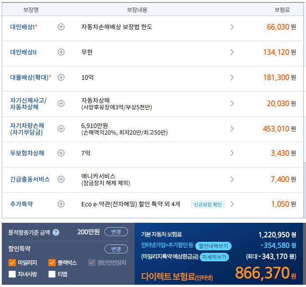The width and height of the screenshot is (306, 287).
Task: Open the chevron in the 애니카서비스 row
Action: [232, 179]
